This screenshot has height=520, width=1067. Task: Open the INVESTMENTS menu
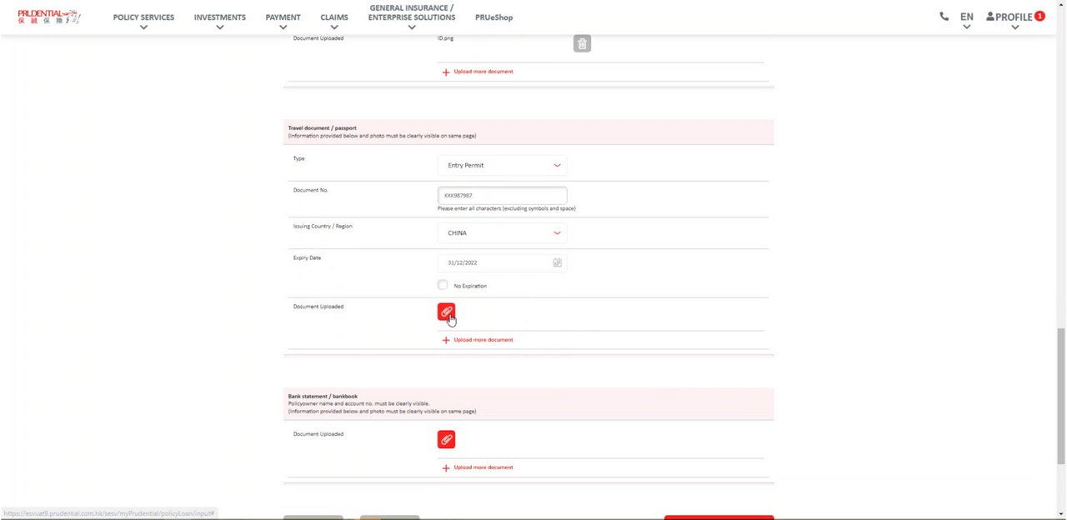point(219,18)
